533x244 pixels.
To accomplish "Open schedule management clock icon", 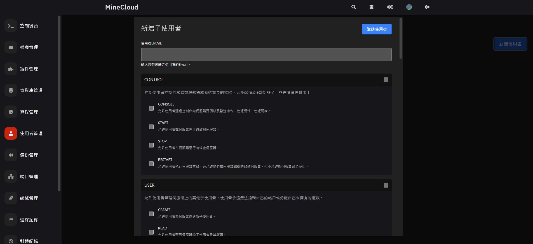I will 11,112.
